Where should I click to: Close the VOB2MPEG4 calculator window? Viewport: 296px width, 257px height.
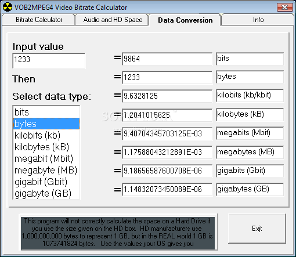point(285,8)
